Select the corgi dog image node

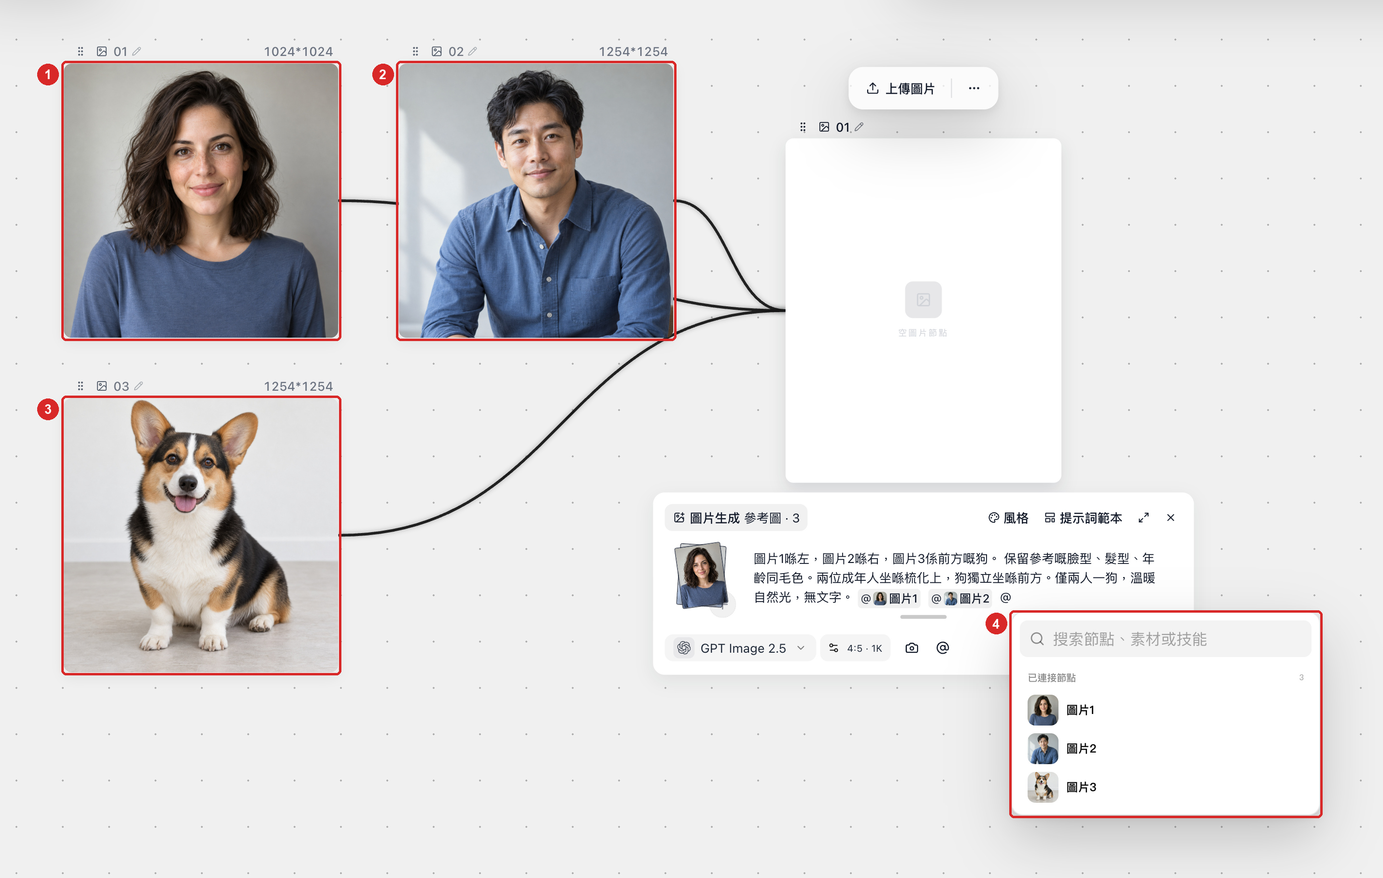[x=201, y=535]
